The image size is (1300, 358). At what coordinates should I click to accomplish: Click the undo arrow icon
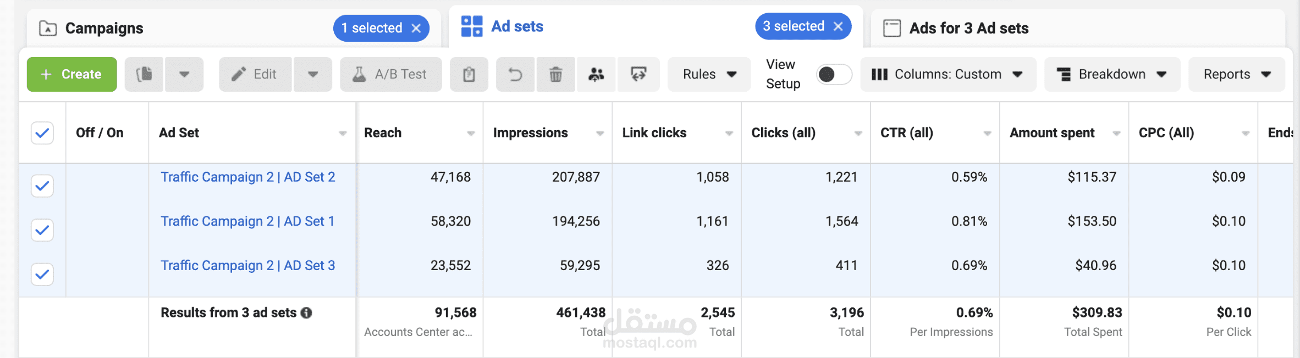pos(515,74)
